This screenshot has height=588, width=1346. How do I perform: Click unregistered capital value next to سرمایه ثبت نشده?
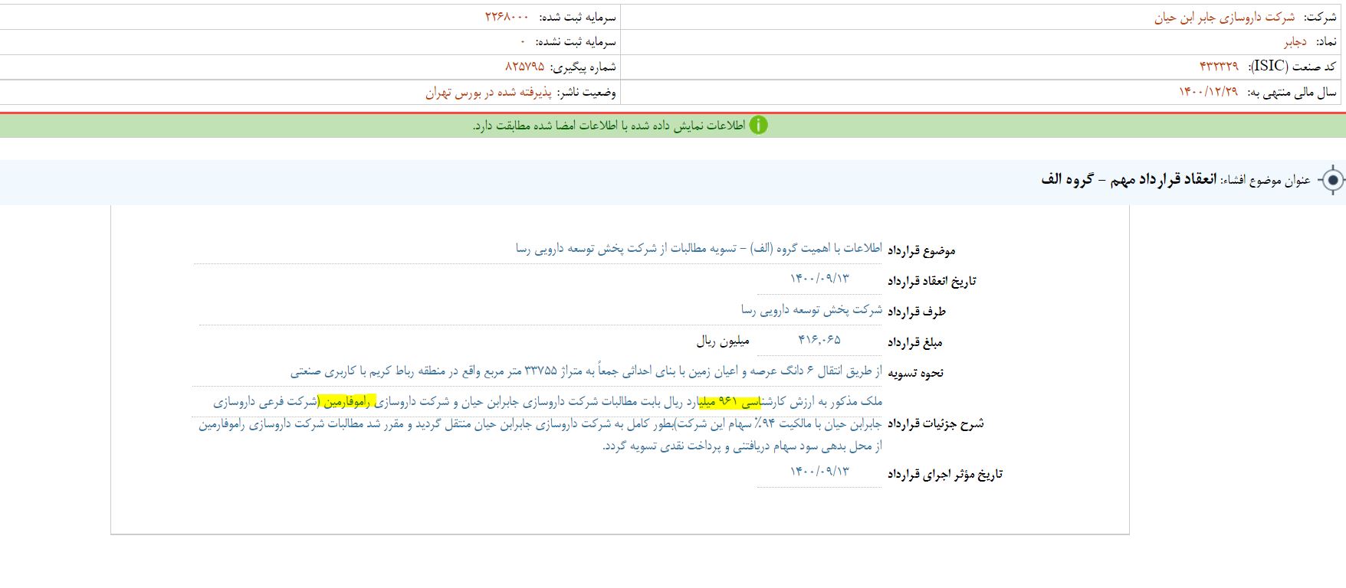pyautogui.click(x=523, y=42)
